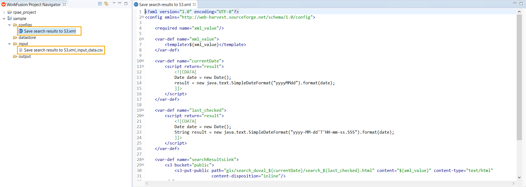Close the WorkFusion Project Navigator view
526x187 pixels.
point(64,4)
